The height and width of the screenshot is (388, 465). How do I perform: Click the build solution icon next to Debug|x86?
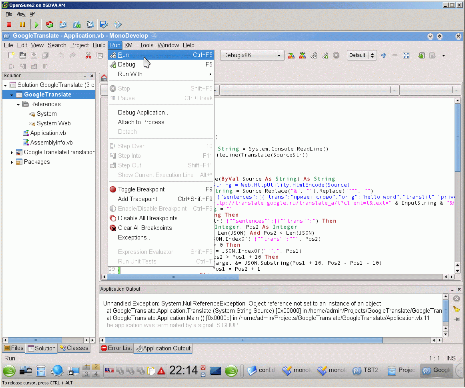(291, 56)
